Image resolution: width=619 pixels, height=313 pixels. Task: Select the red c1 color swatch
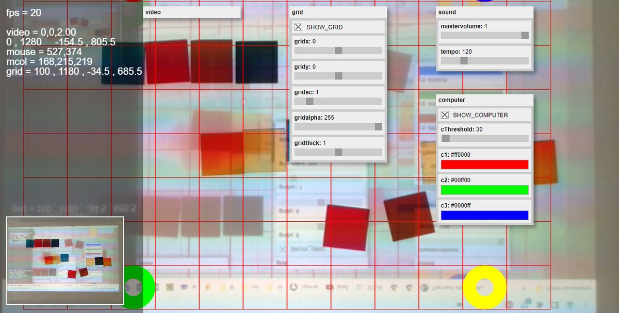[x=484, y=164]
